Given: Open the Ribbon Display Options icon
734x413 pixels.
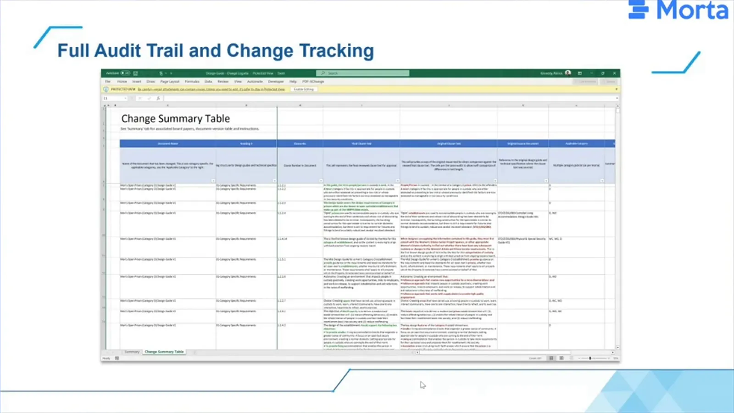Looking at the screenshot, I should pyautogui.click(x=580, y=73).
